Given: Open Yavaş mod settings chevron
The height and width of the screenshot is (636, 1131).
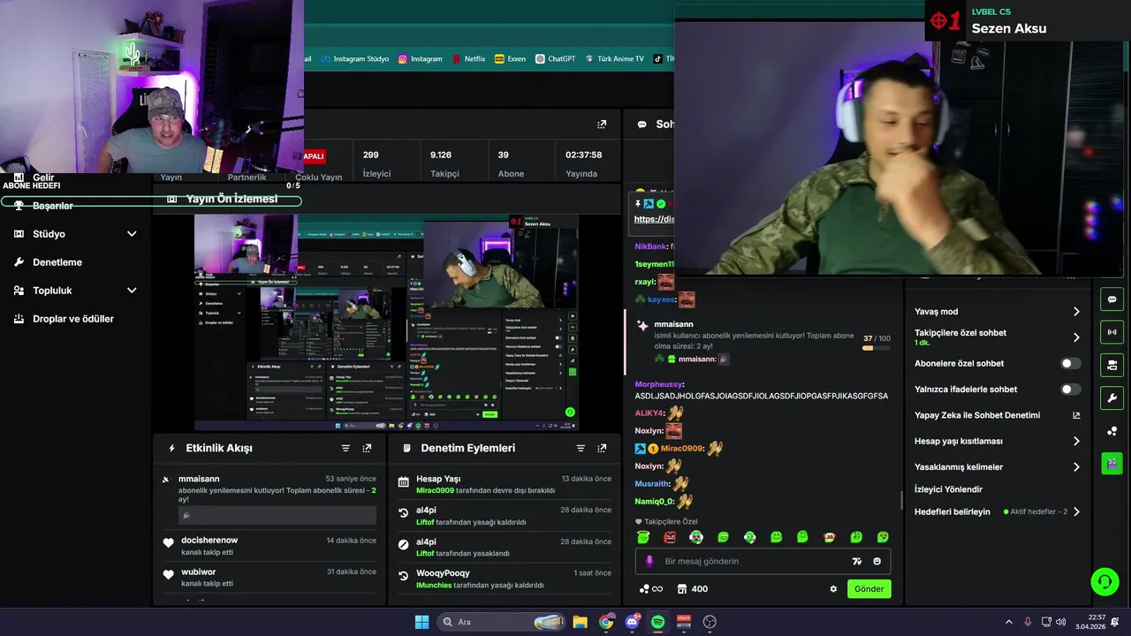Looking at the screenshot, I should [x=1076, y=312].
